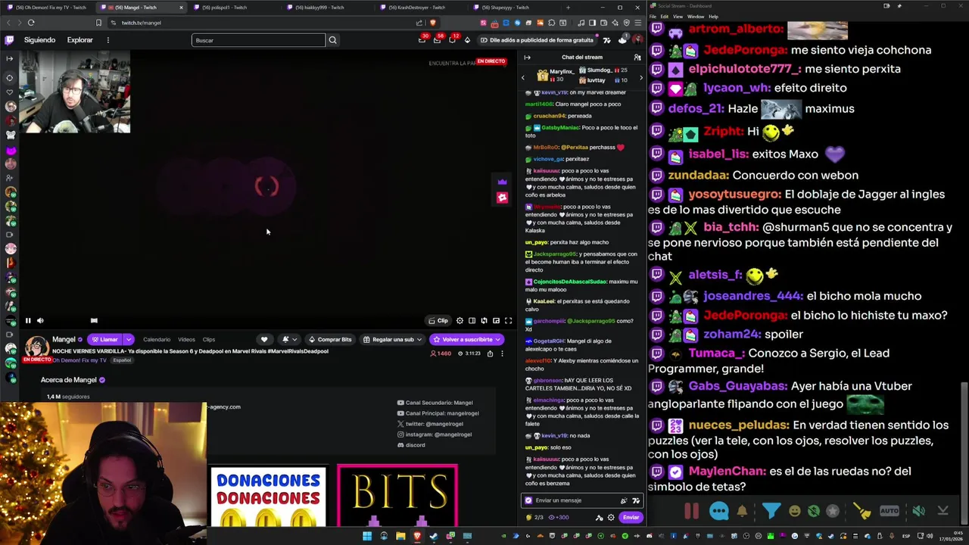
Task: Click the purple Llamar button
Action: (x=105, y=340)
